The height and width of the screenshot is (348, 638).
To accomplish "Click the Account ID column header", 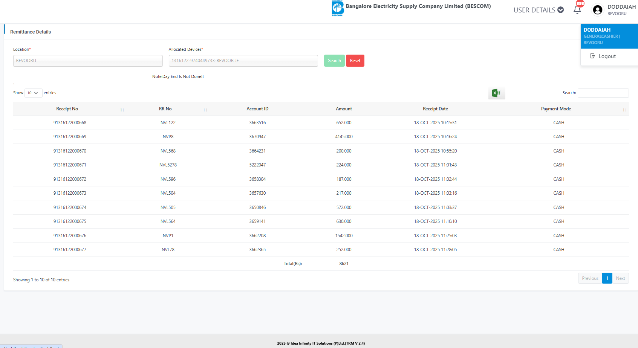I will coord(257,109).
